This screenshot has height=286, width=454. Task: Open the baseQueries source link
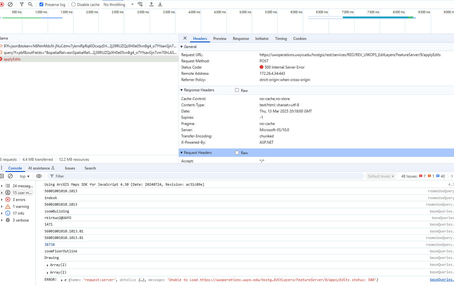click(441, 279)
